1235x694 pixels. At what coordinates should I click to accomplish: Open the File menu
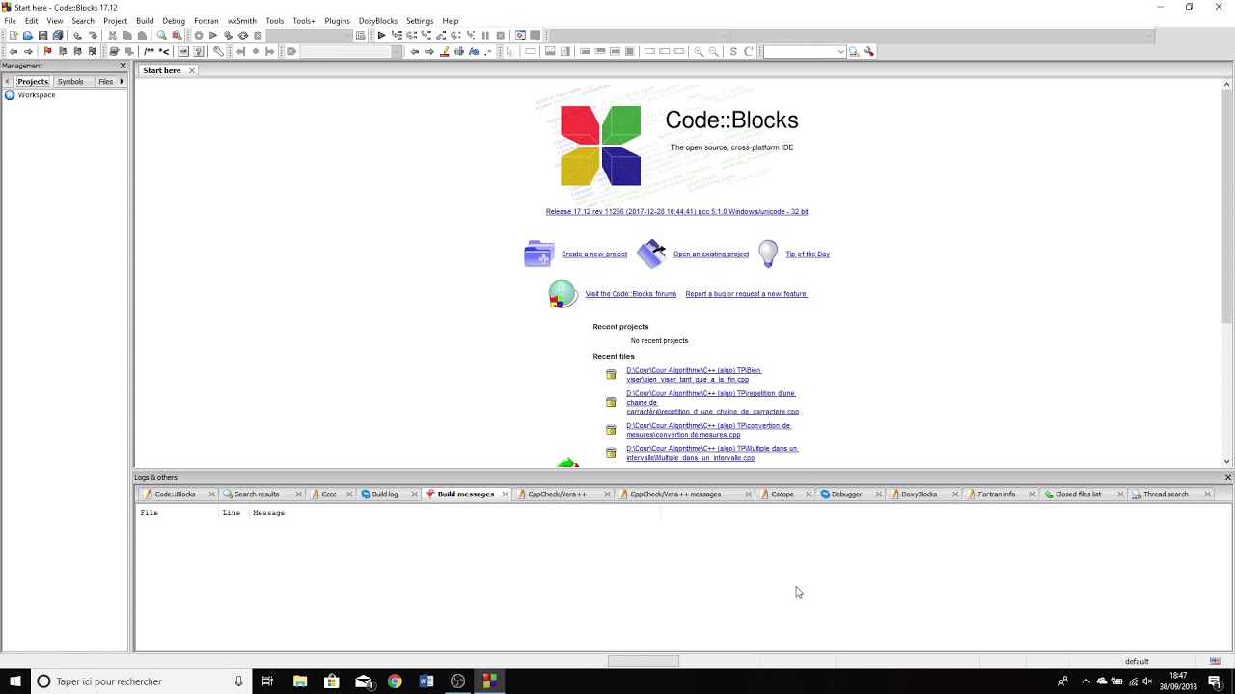(10, 20)
